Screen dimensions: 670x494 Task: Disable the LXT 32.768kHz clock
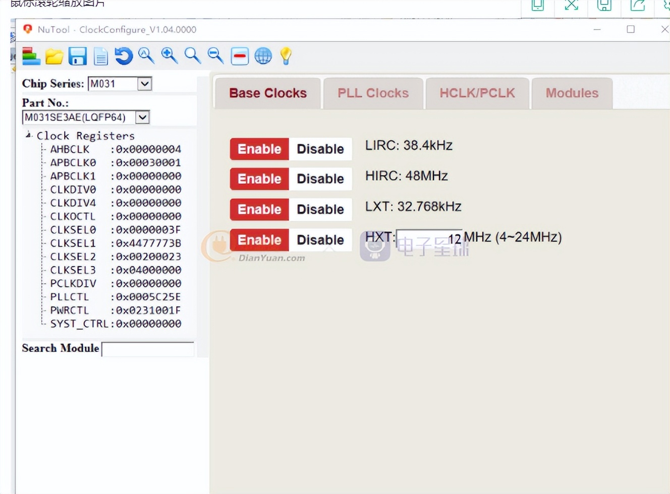[x=320, y=210]
